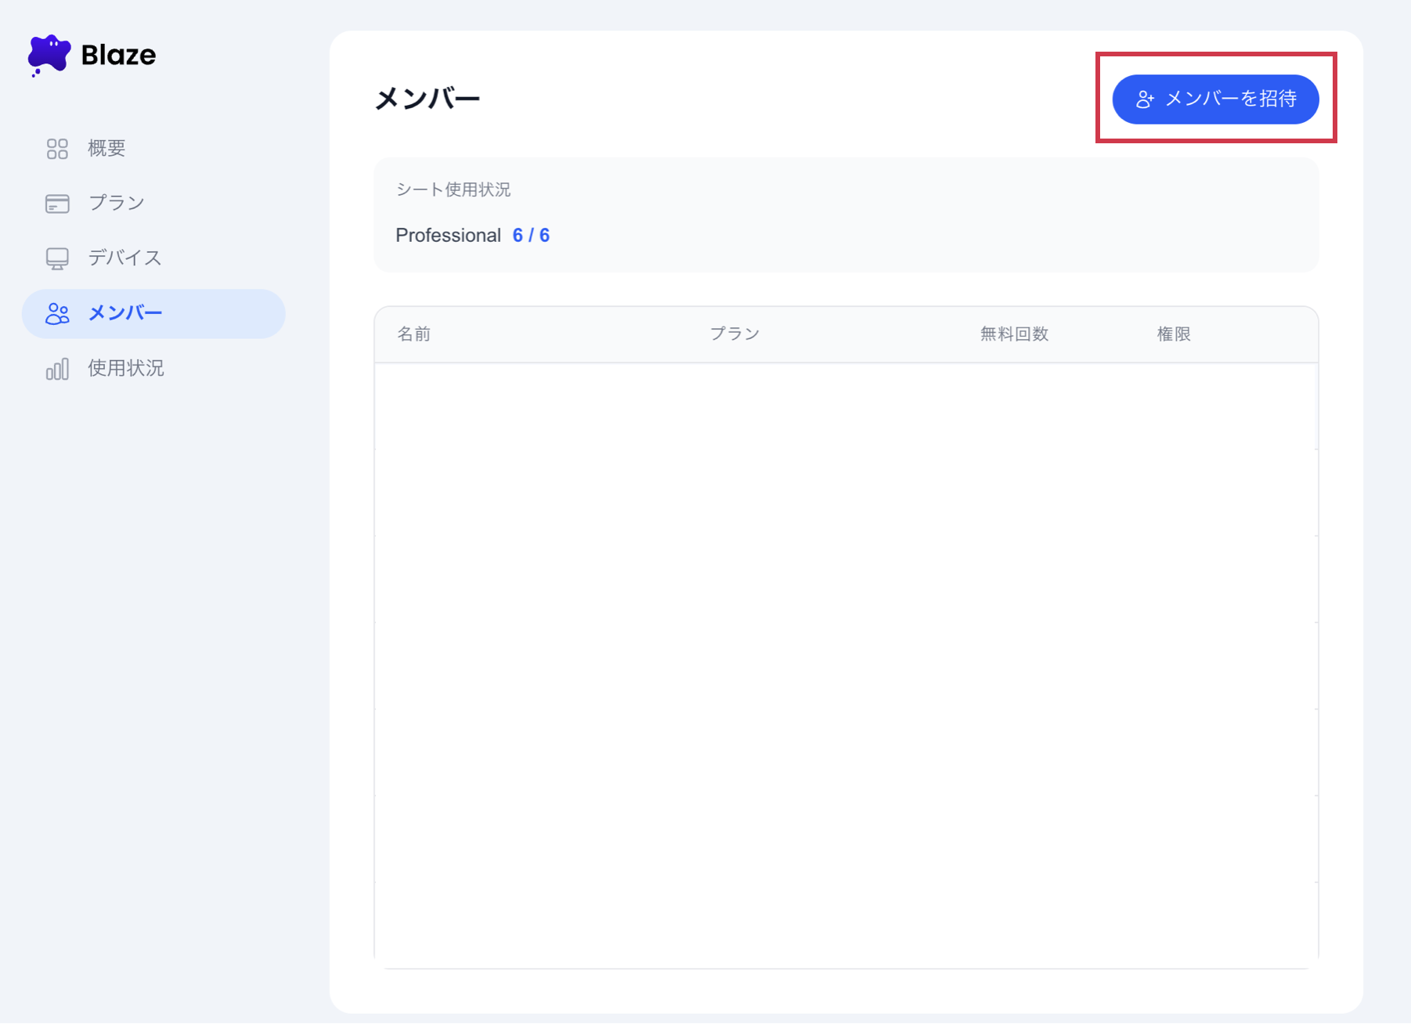Click the 名前 column header
The width and height of the screenshot is (1411, 1024).
tap(413, 334)
